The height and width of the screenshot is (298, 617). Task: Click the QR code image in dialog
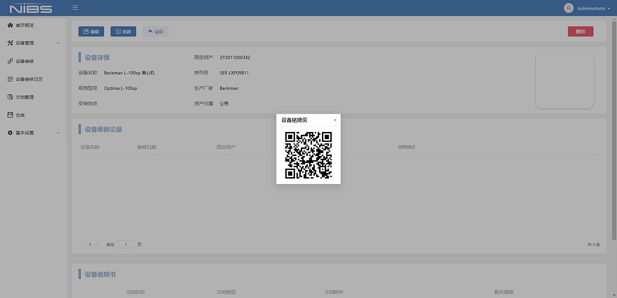point(308,155)
